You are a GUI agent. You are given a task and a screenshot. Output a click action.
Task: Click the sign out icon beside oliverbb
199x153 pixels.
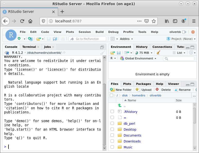coord(184,32)
